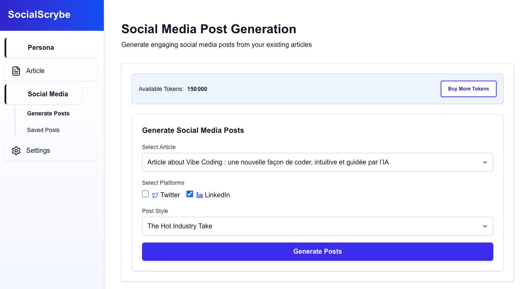This screenshot has width=527, height=289.
Task: Expand the Post Style dropdown
Action: (x=317, y=226)
